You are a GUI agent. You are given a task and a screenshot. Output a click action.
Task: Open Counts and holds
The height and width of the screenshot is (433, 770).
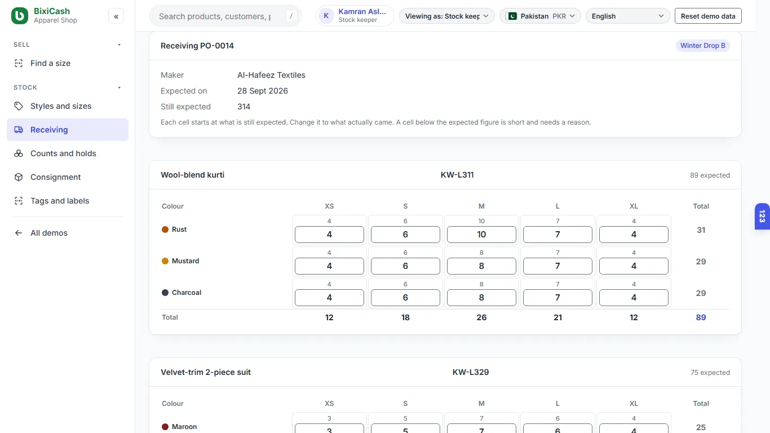[68, 153]
